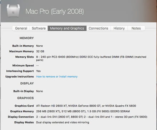Viewport: 157px width, 130px height.
Task: Select 'Dual display extended and video mirroring' text
Action: point(62,122)
